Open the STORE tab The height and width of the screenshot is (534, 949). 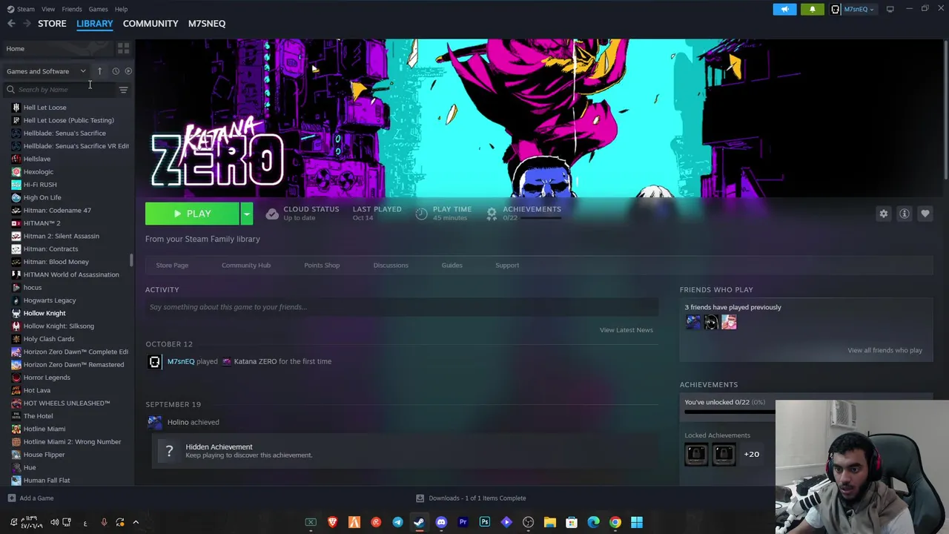(x=52, y=24)
